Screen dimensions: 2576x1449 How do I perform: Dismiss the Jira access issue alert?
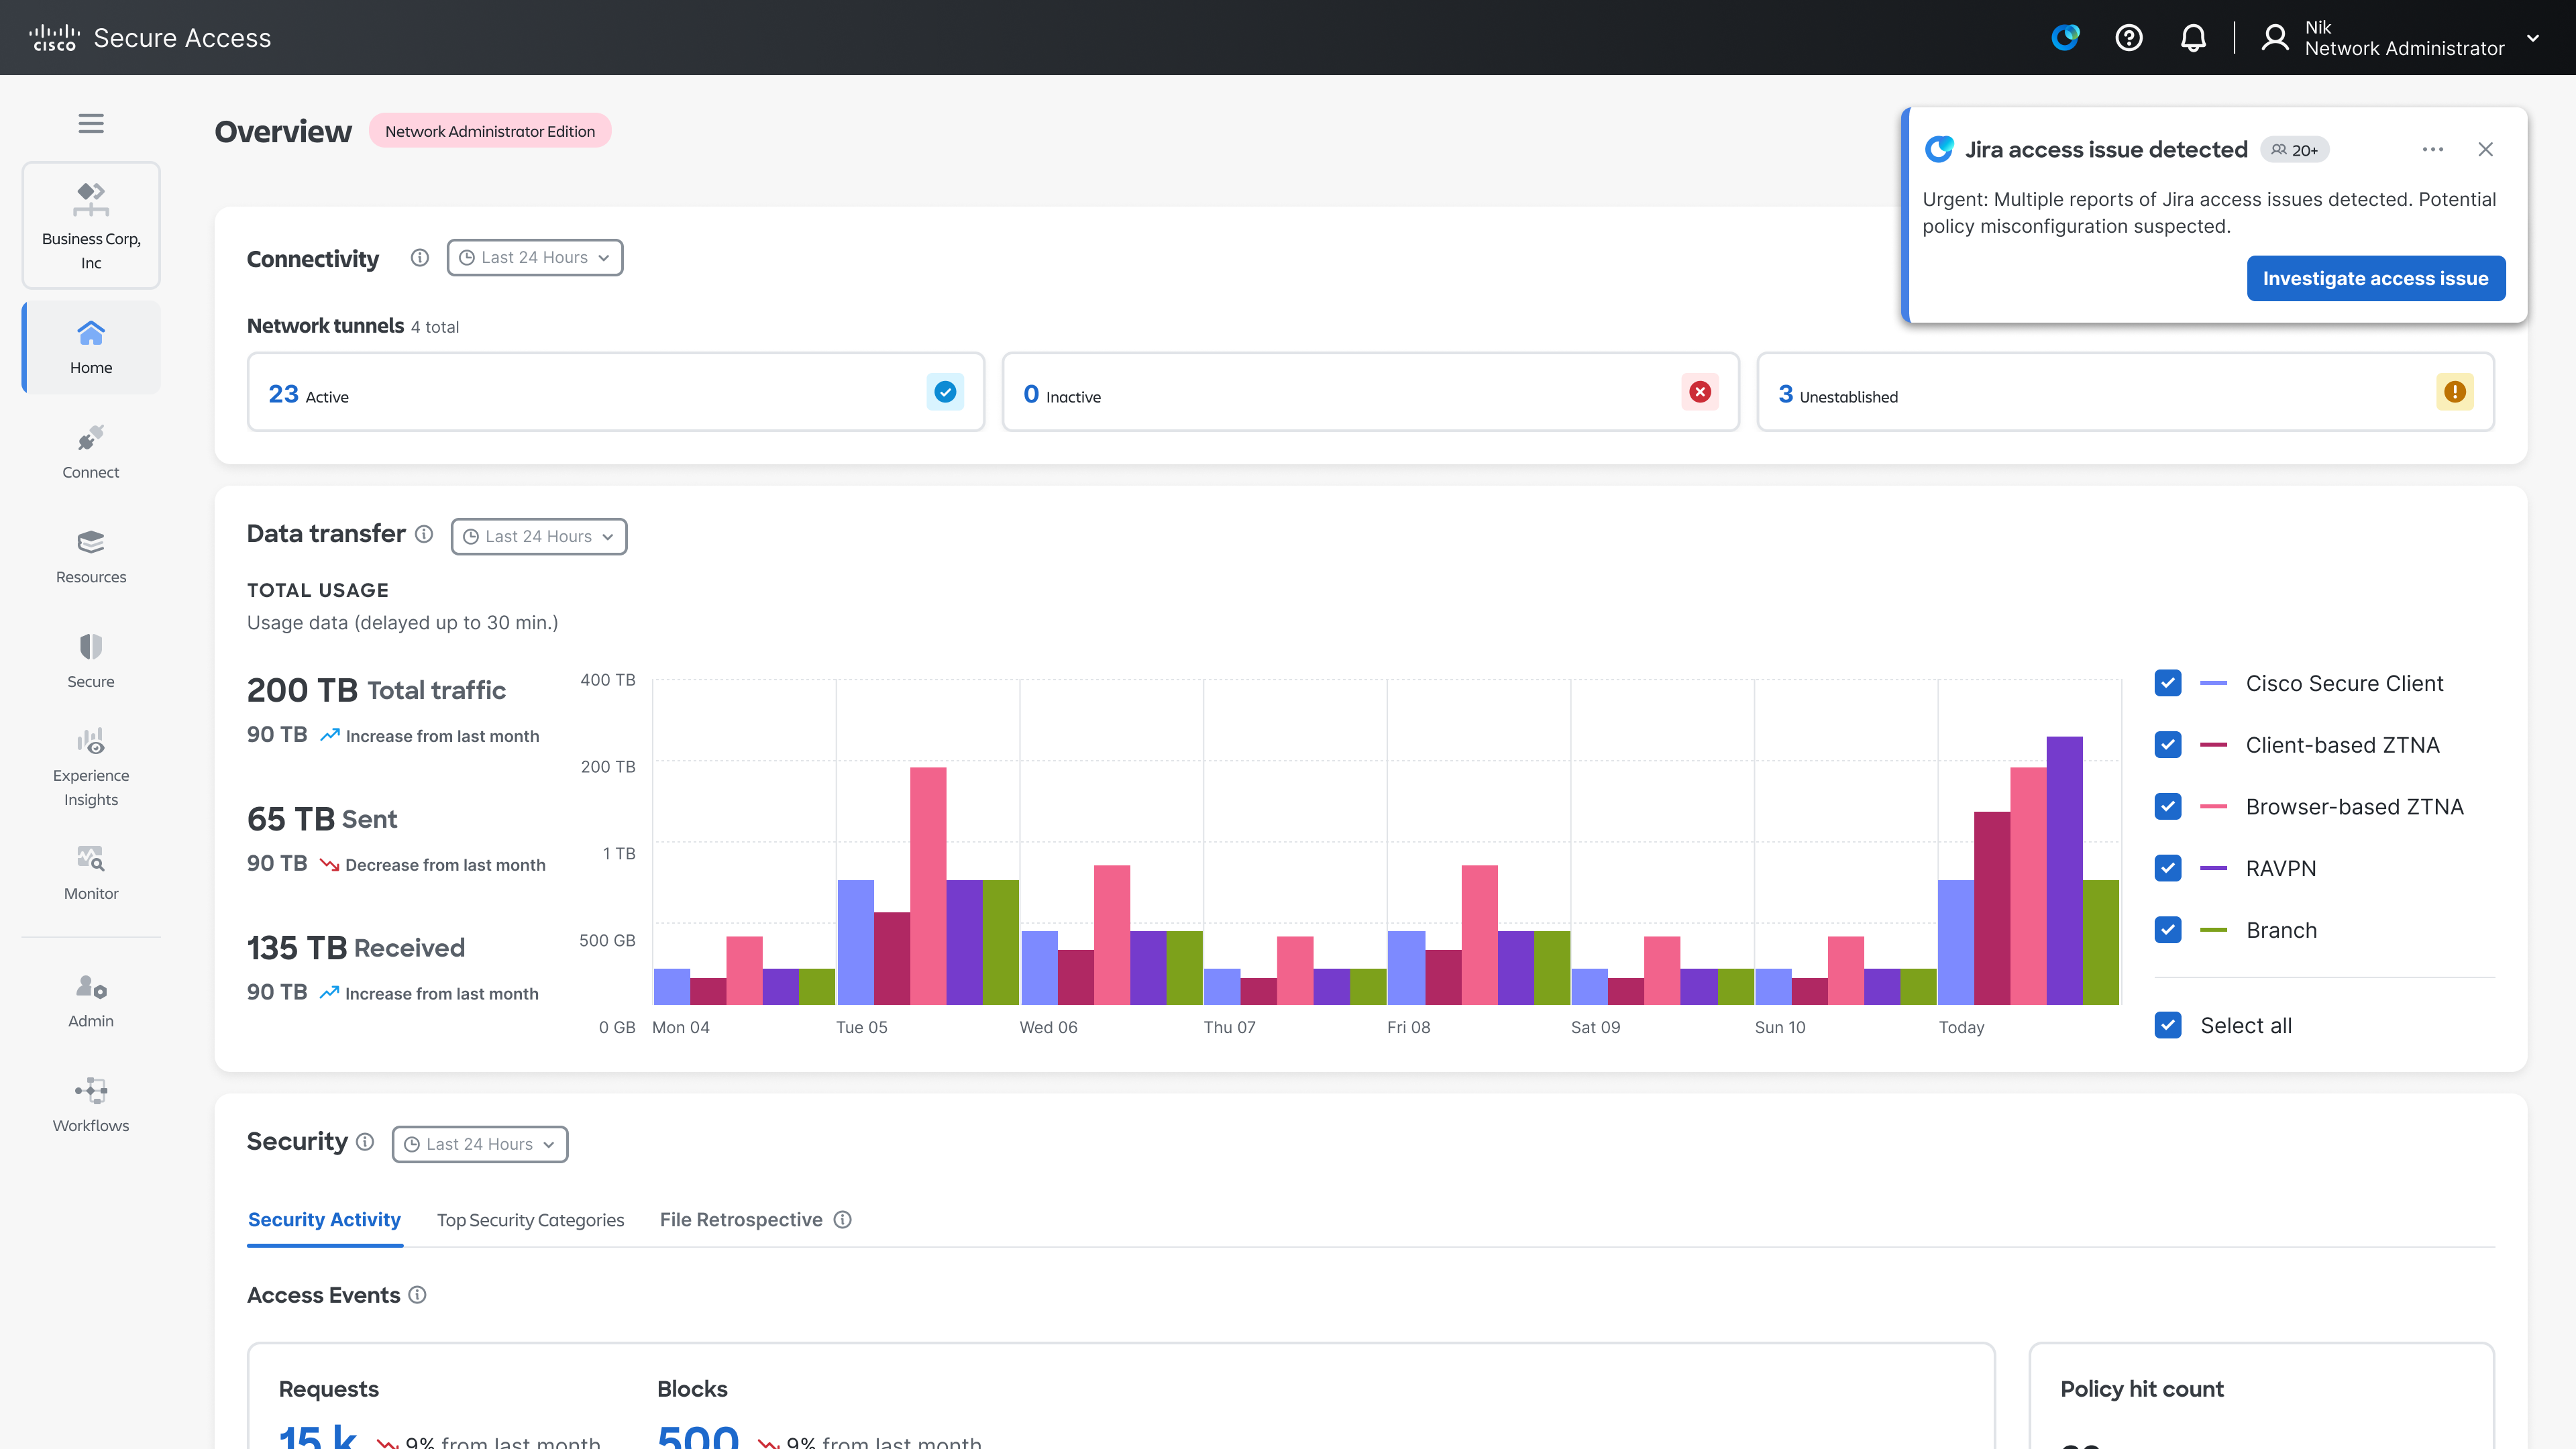[2485, 150]
